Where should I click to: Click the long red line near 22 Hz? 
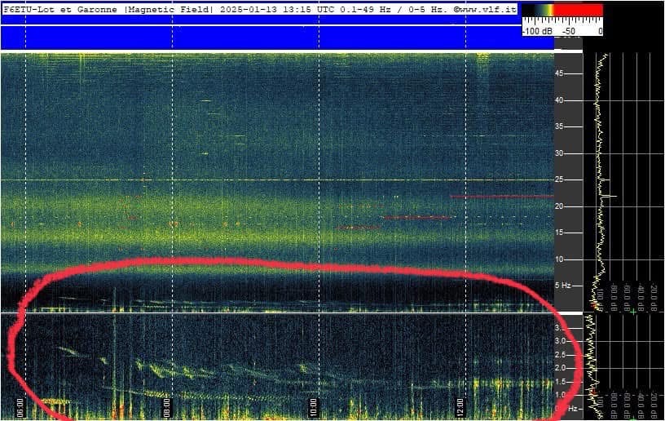501,197
